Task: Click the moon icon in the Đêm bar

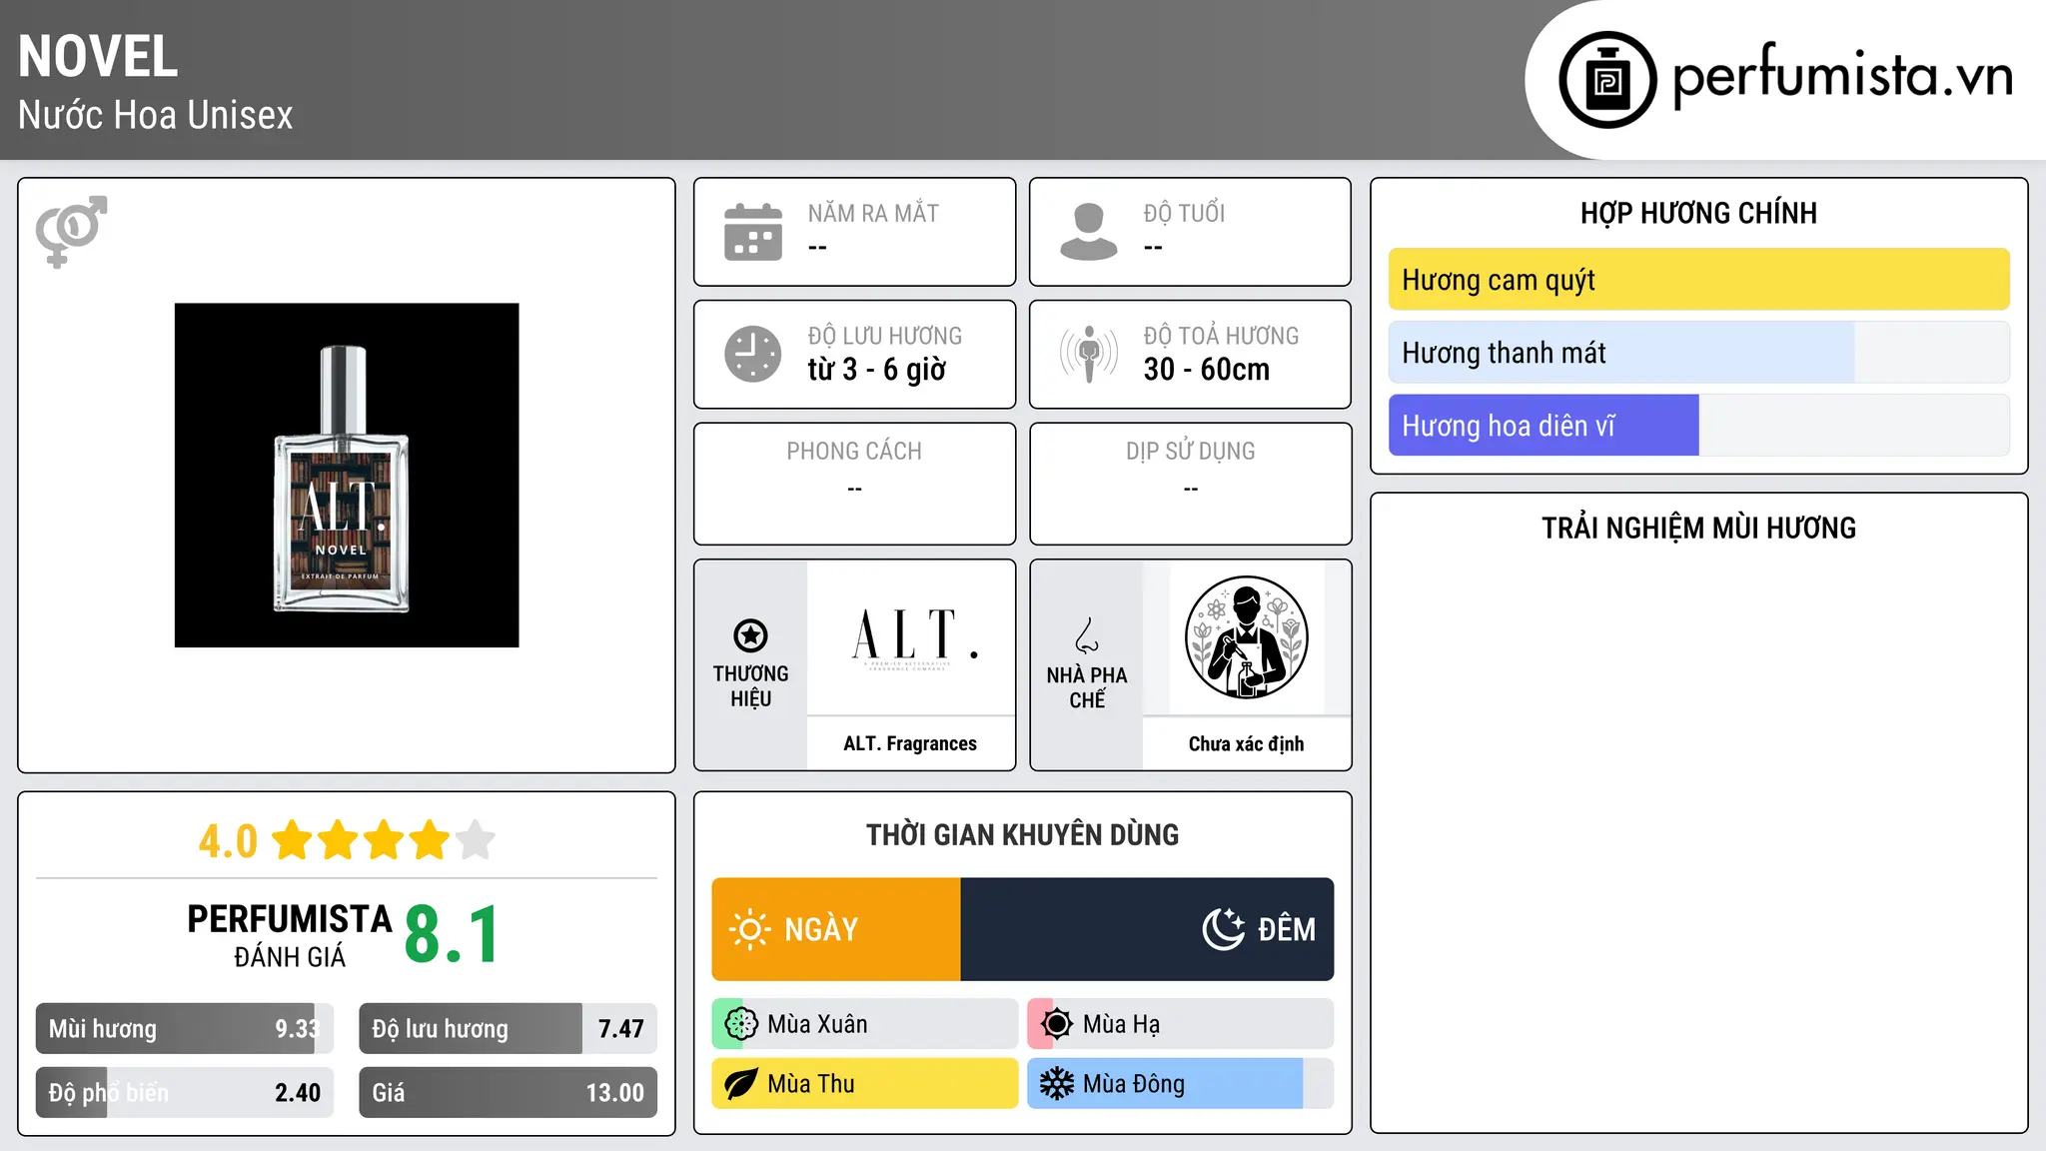Action: point(1224,929)
